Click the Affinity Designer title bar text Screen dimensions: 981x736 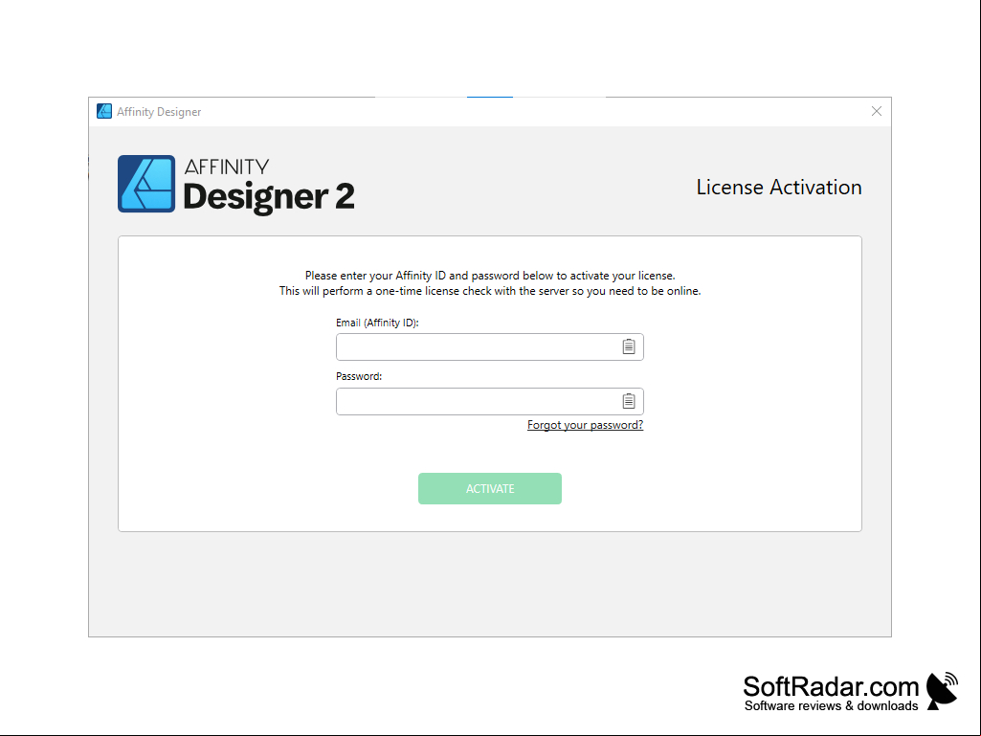[x=159, y=112]
